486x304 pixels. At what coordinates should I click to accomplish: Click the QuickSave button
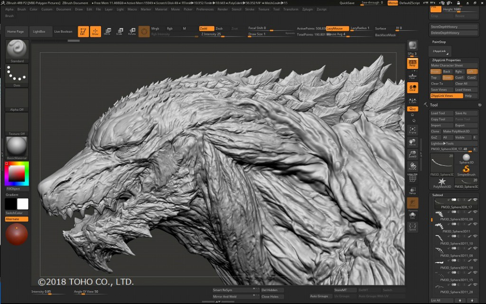347,3
